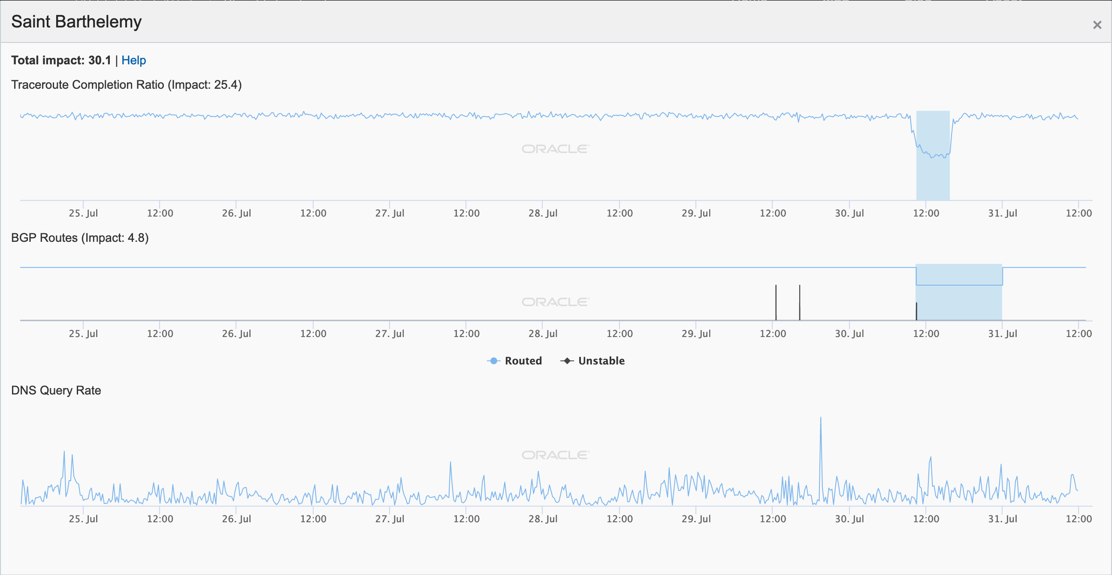Click the second unstable BGP spike bar
Image resolution: width=1112 pixels, height=575 pixels.
click(800, 302)
